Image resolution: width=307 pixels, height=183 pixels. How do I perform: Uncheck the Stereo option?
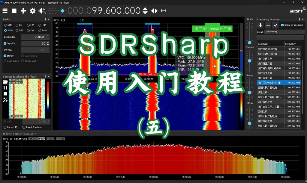(x=5, y=56)
